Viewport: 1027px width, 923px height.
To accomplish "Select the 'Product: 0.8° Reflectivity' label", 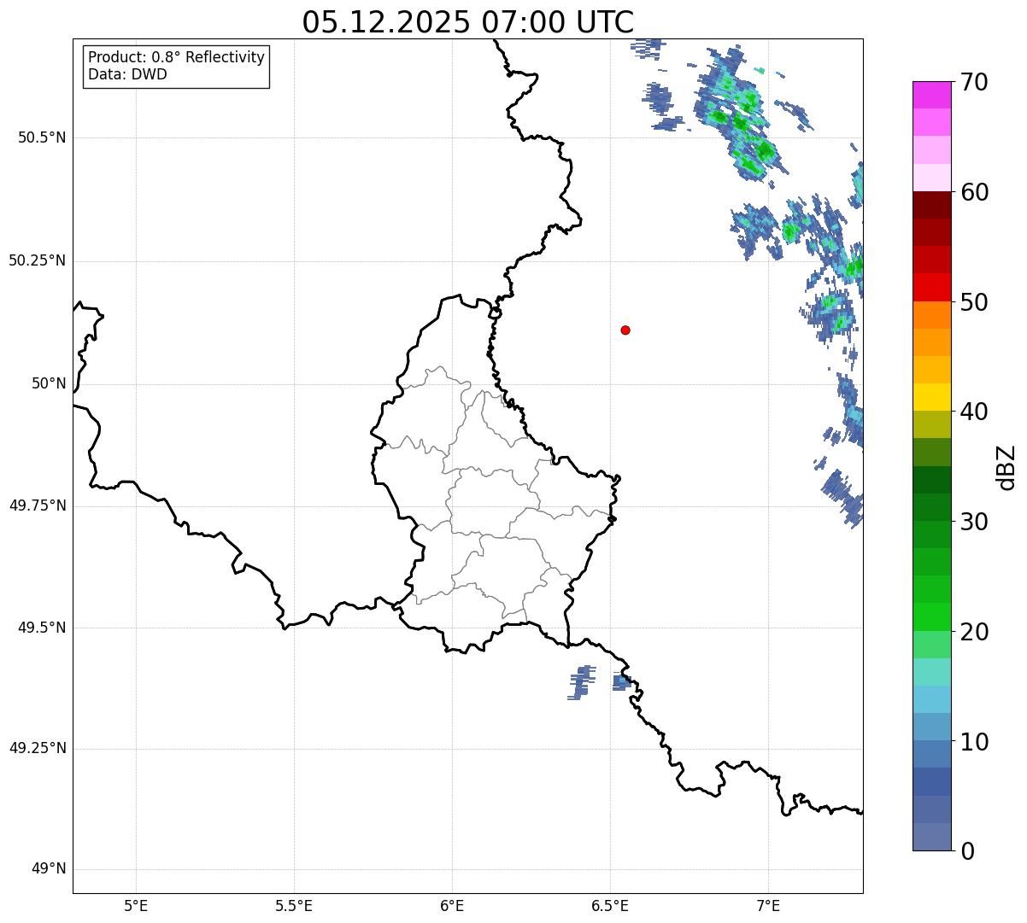I will coord(177,57).
